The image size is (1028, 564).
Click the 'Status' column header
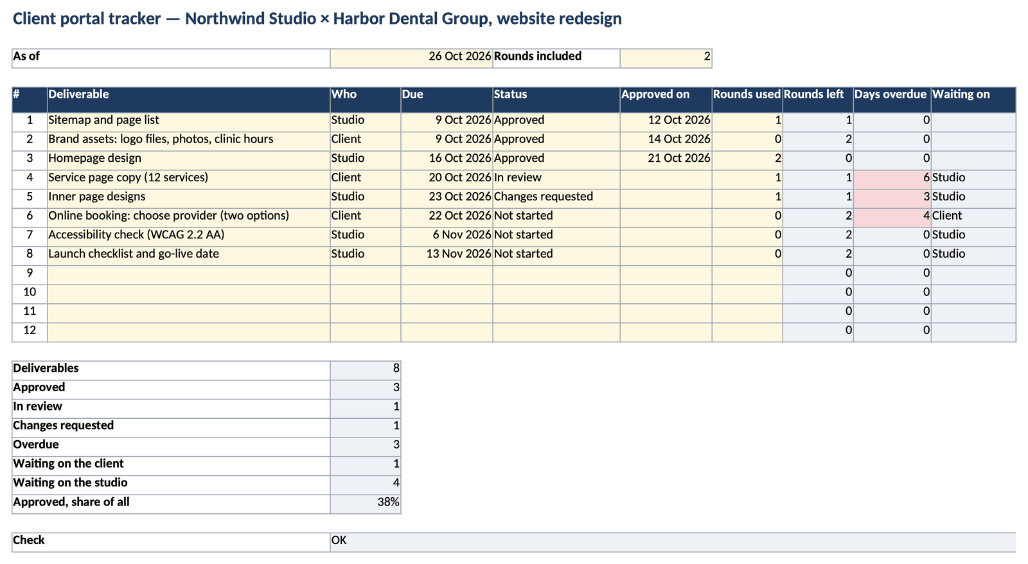tap(556, 100)
